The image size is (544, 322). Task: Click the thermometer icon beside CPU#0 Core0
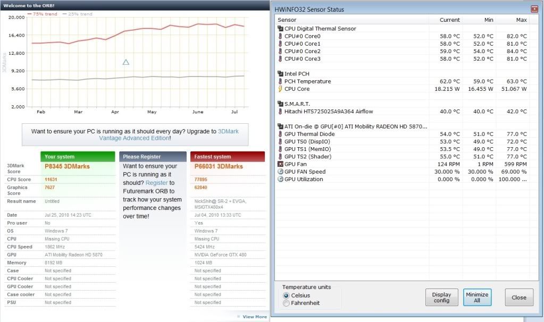click(280, 36)
